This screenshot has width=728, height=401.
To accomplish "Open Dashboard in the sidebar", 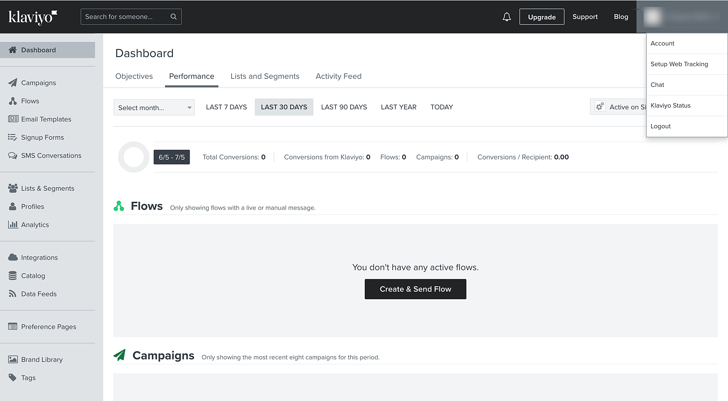I will coord(48,50).
